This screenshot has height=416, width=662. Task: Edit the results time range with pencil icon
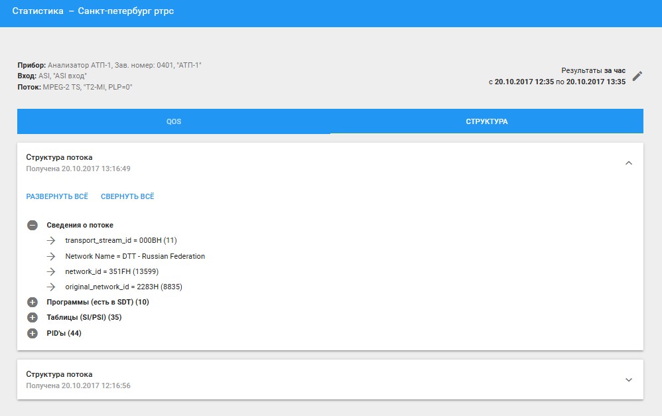pos(637,76)
